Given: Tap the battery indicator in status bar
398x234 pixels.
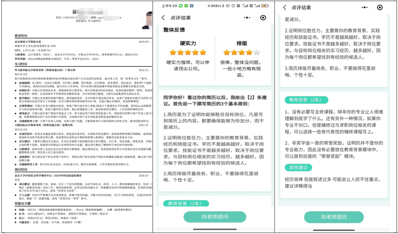Looking at the screenshot, I should pos(265,6).
